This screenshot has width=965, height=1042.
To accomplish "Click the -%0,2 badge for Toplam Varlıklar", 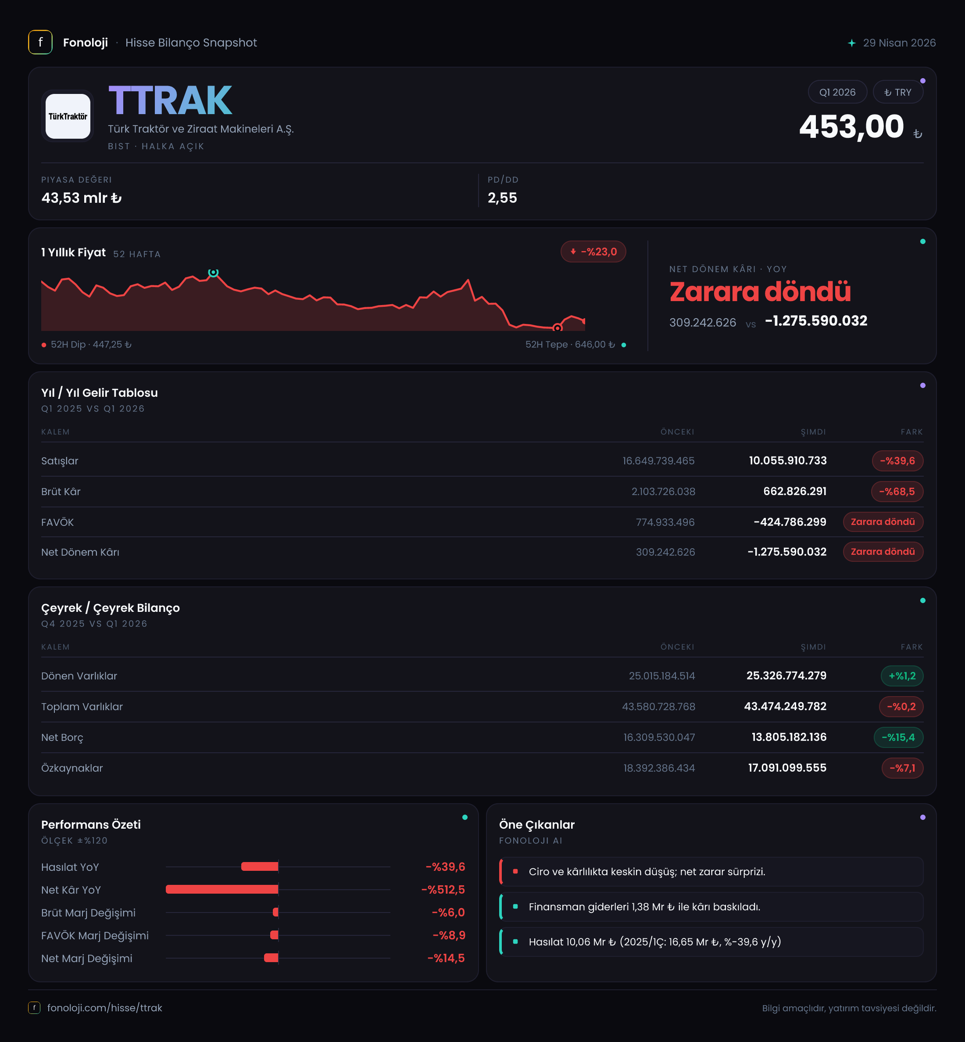I will [901, 707].
